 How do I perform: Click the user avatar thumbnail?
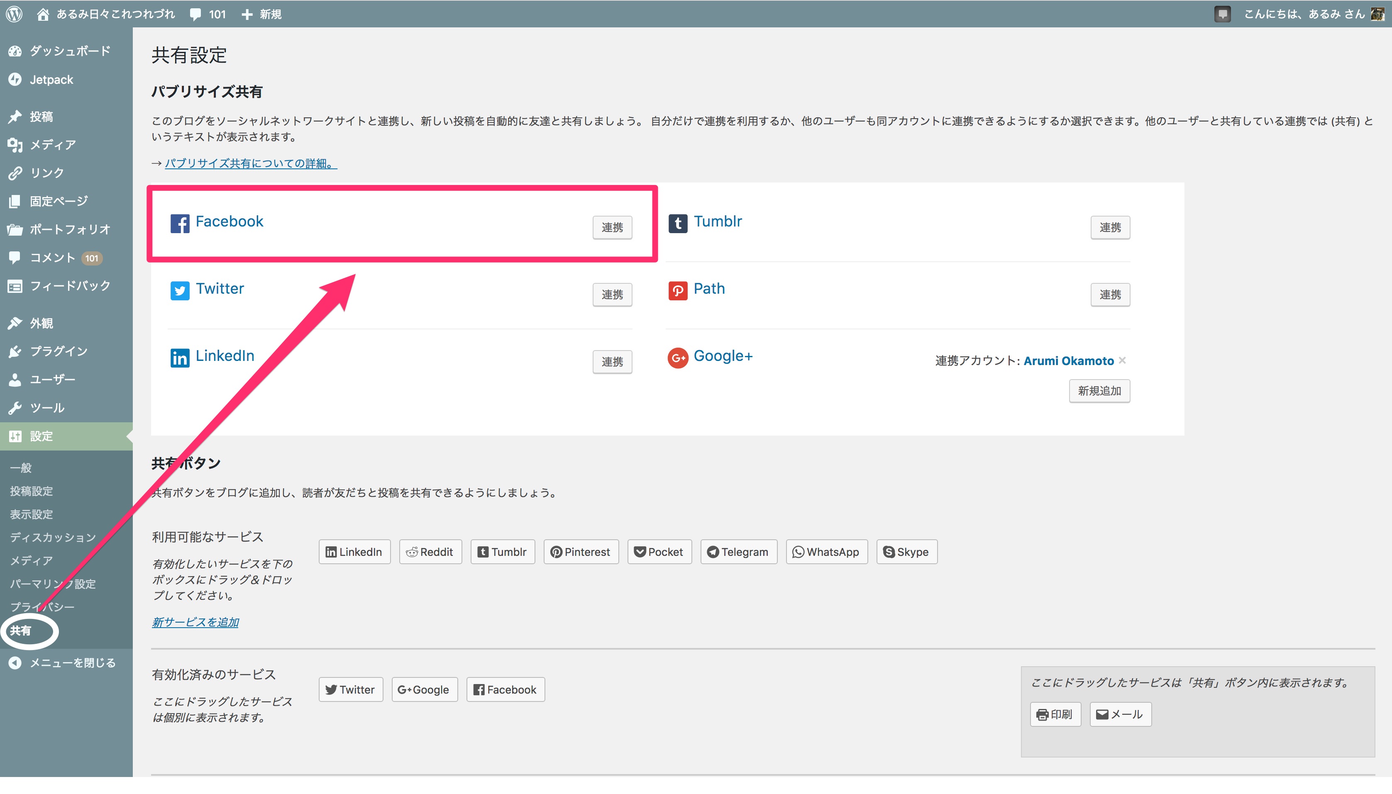[x=1378, y=14]
